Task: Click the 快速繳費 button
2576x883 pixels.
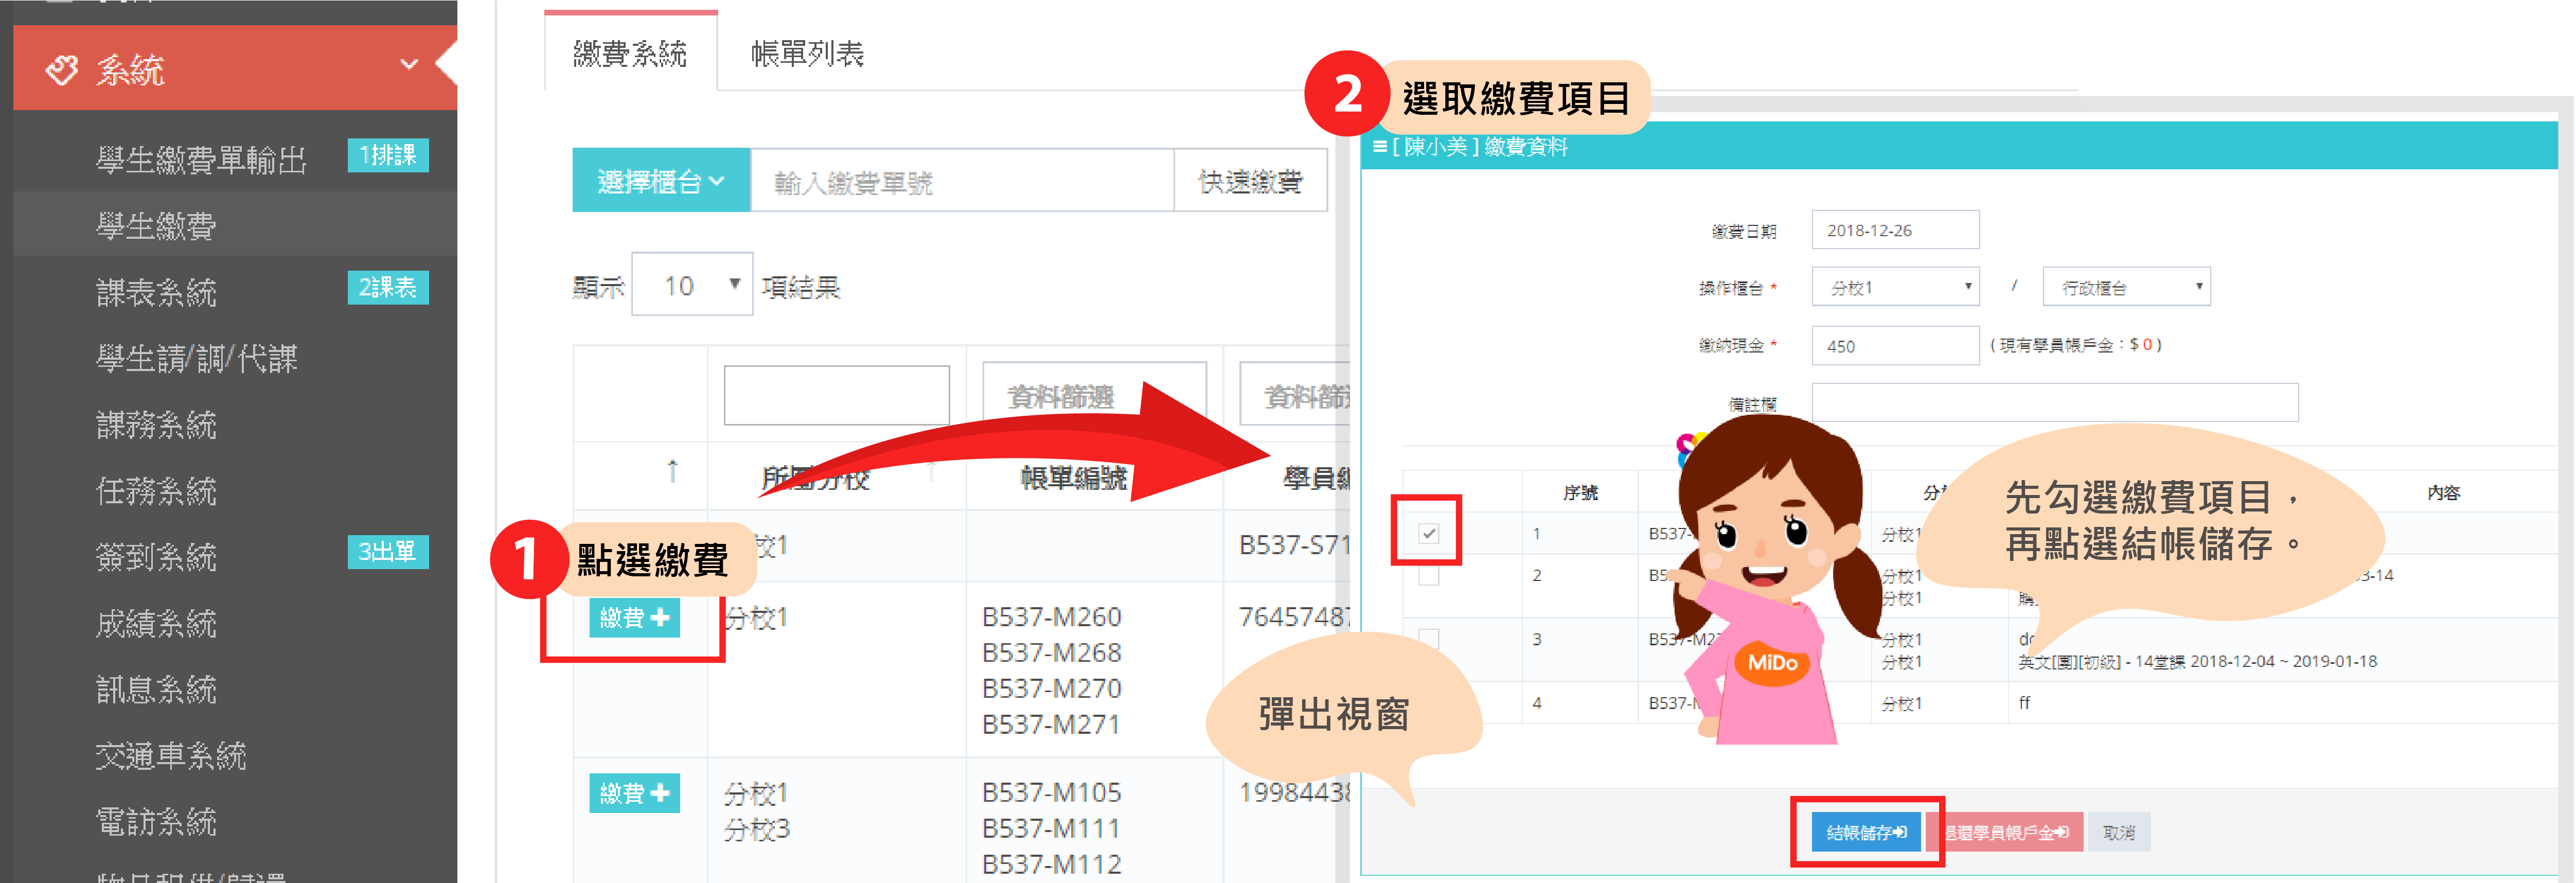Action: point(1250,181)
